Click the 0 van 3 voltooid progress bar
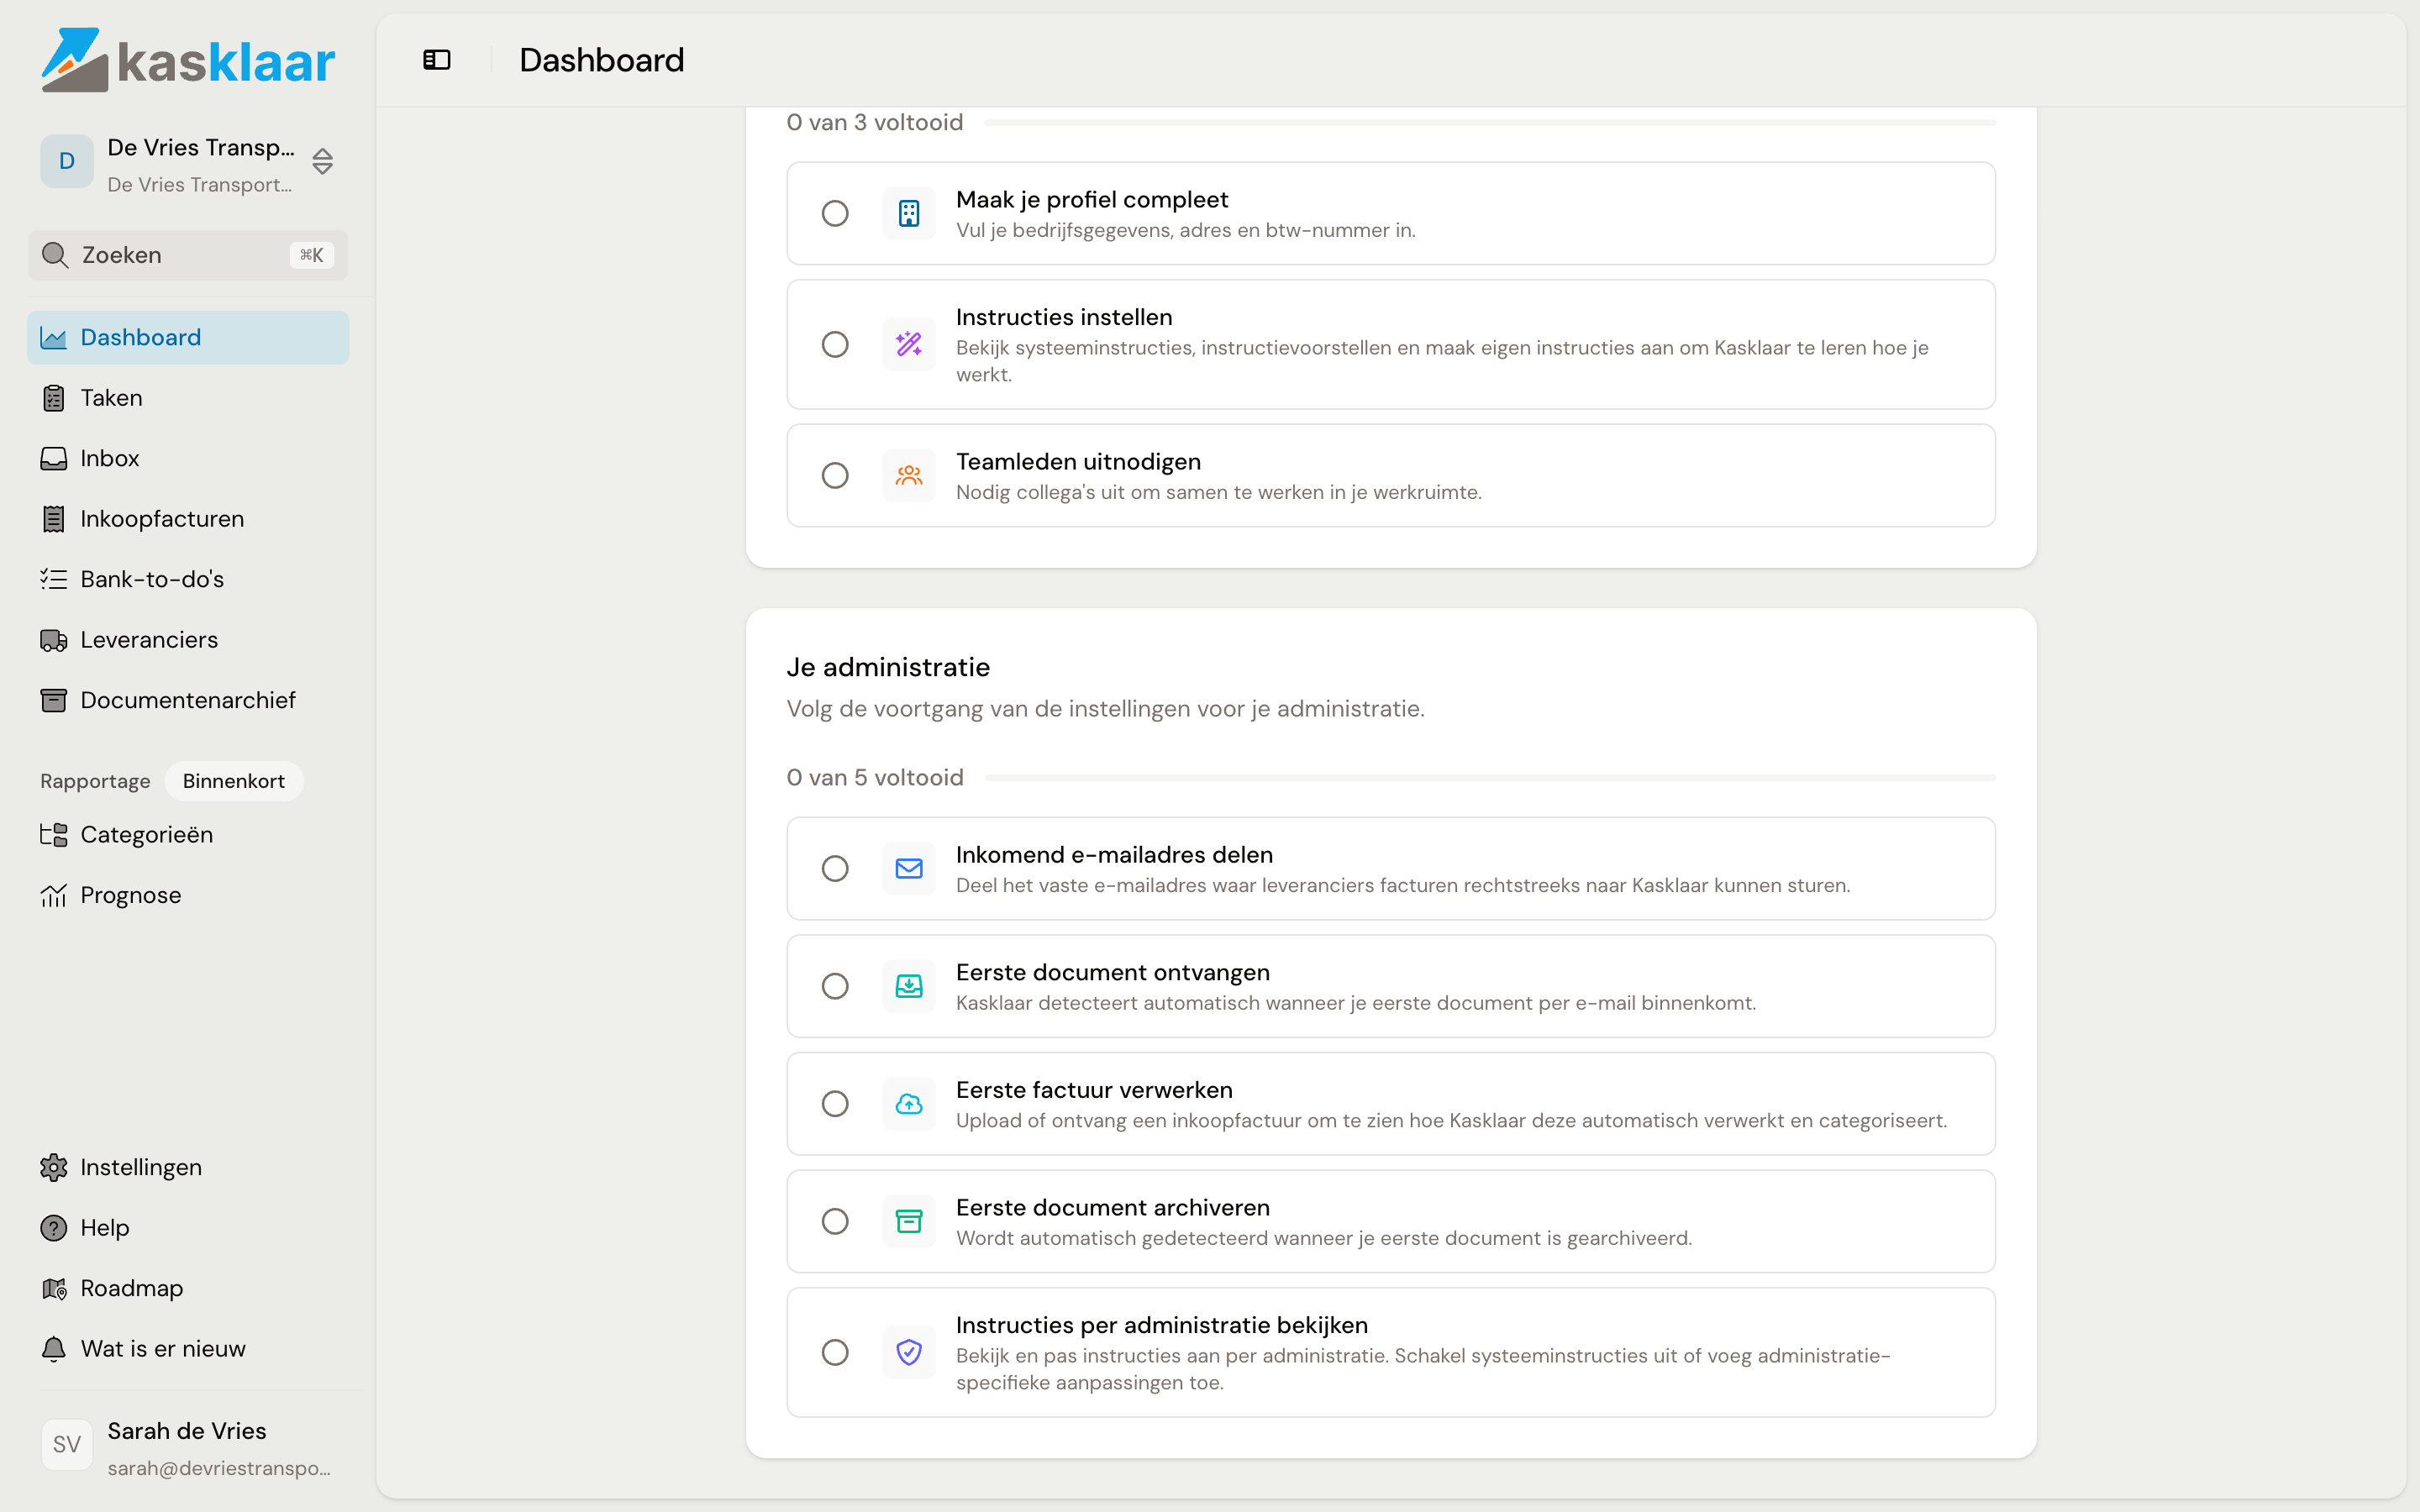 (1490, 122)
